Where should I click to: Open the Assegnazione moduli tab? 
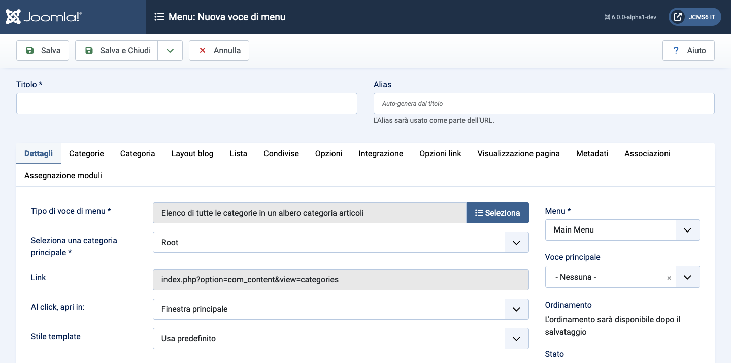click(x=63, y=175)
